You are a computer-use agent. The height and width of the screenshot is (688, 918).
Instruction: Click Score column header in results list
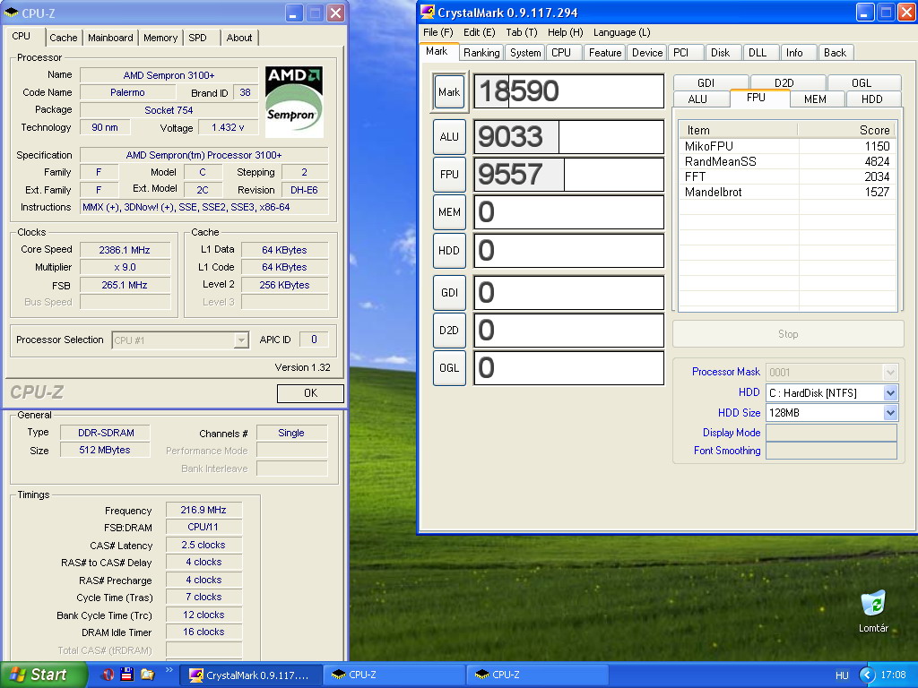pyautogui.click(x=846, y=130)
